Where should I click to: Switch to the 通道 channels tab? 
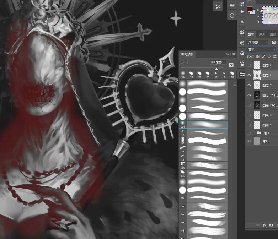pyautogui.click(x=262, y=34)
